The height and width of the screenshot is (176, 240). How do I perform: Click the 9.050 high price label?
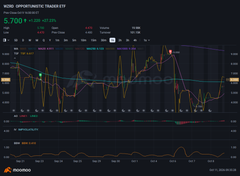(176, 52)
